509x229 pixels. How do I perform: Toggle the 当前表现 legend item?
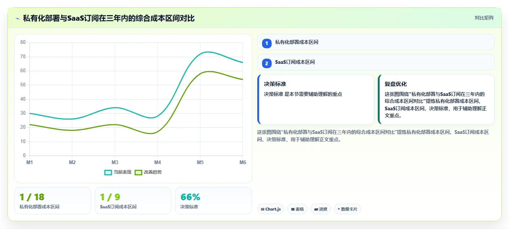(118, 172)
